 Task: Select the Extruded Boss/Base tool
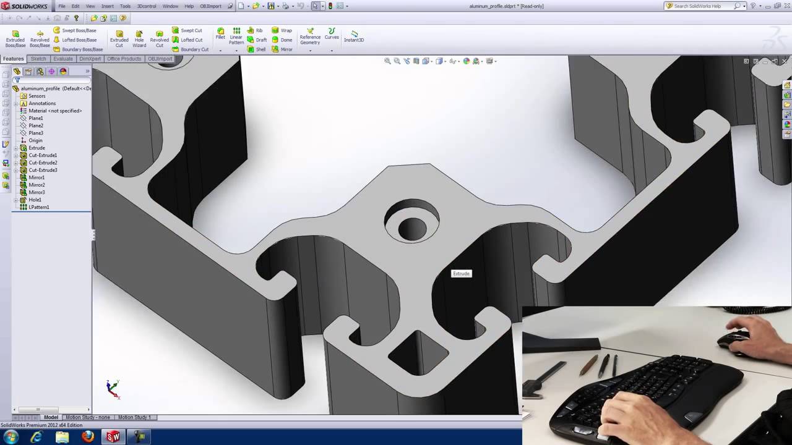coord(15,38)
